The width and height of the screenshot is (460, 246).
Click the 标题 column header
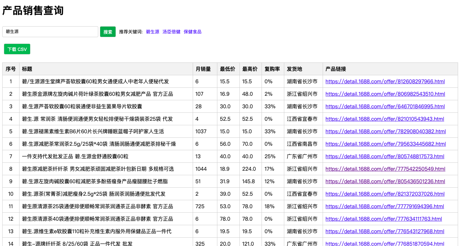106,69
